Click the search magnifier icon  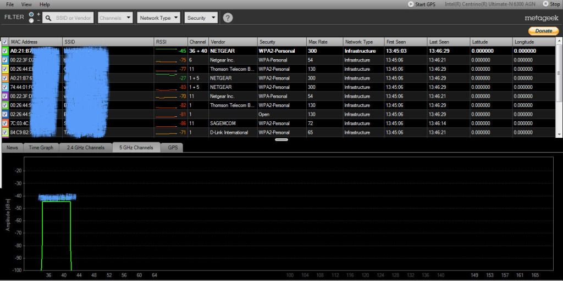(x=48, y=18)
